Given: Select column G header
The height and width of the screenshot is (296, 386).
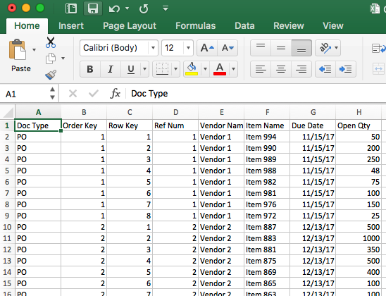Looking at the screenshot, I should (x=313, y=112).
